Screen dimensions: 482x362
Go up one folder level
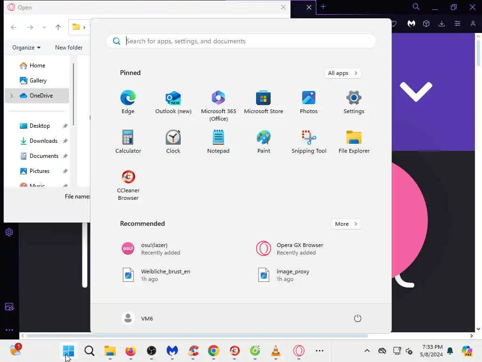click(x=58, y=27)
